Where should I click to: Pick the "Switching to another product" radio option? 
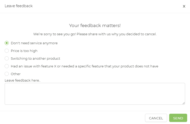point(7,58)
